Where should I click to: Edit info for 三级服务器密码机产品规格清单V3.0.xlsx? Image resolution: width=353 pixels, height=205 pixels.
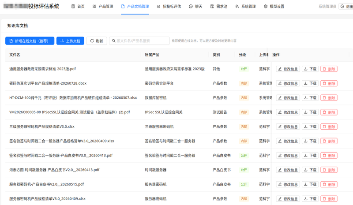click(288, 127)
